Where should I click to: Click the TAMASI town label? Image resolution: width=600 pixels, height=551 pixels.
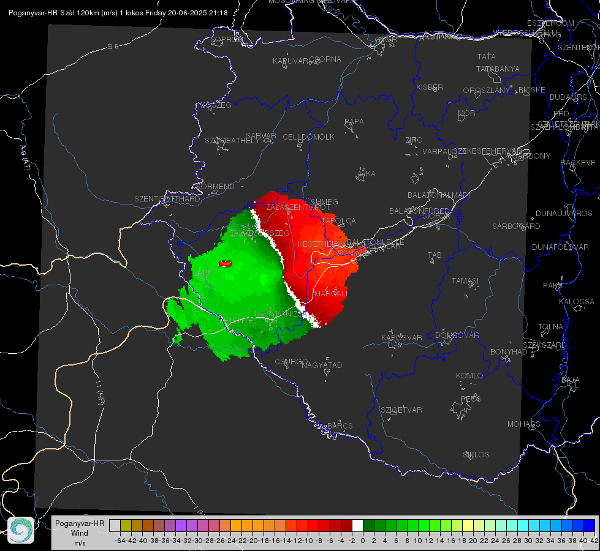point(465,280)
